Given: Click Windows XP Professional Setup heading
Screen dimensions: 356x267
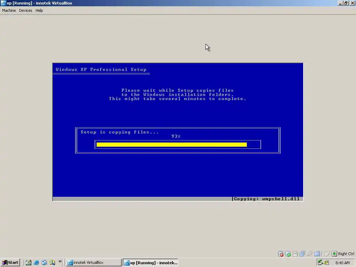Looking at the screenshot, I should 101,70.
